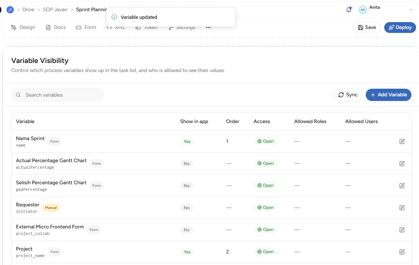Click the project_collab variable key

[33, 234]
